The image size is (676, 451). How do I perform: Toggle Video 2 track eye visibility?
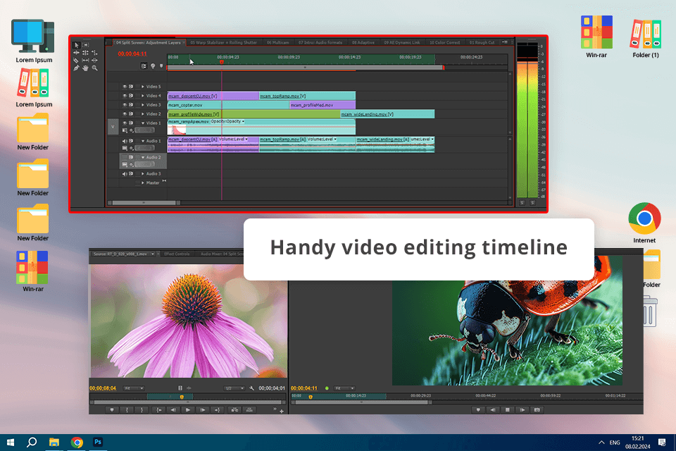pos(125,114)
